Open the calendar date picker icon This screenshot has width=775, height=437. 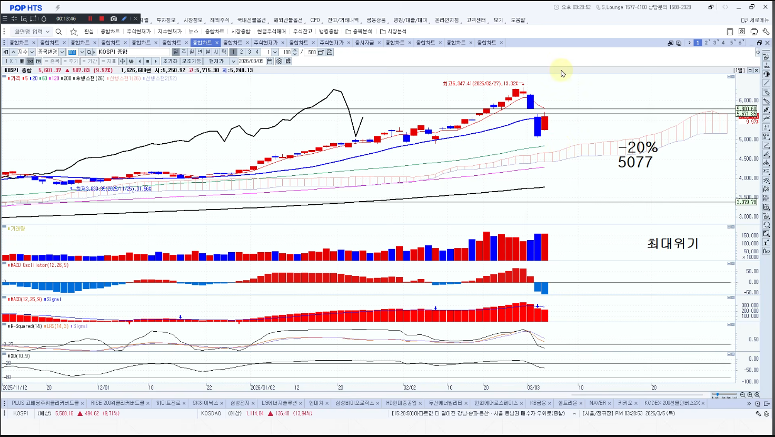270,62
